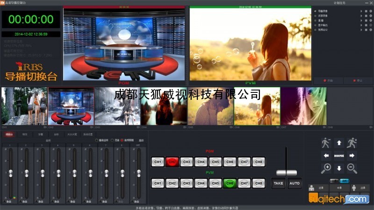Select the CH7 rainbow-hair girl thumbnail
Image resolution: width=374 pixels, height=210 pixels.
303,106
